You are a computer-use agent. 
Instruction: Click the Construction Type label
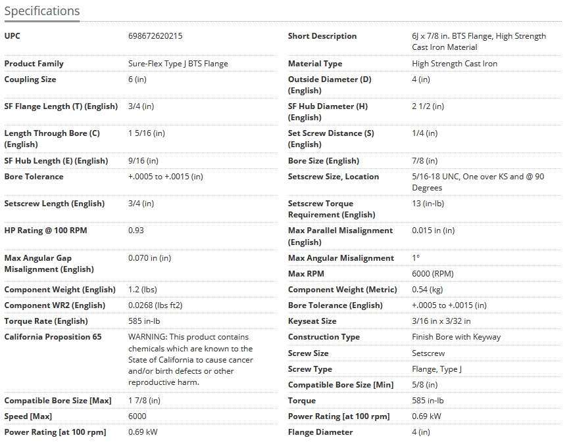(324, 337)
